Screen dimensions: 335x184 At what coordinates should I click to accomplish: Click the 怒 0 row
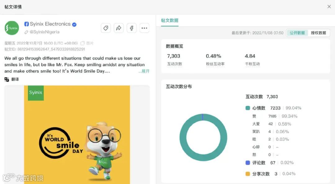click(265, 155)
